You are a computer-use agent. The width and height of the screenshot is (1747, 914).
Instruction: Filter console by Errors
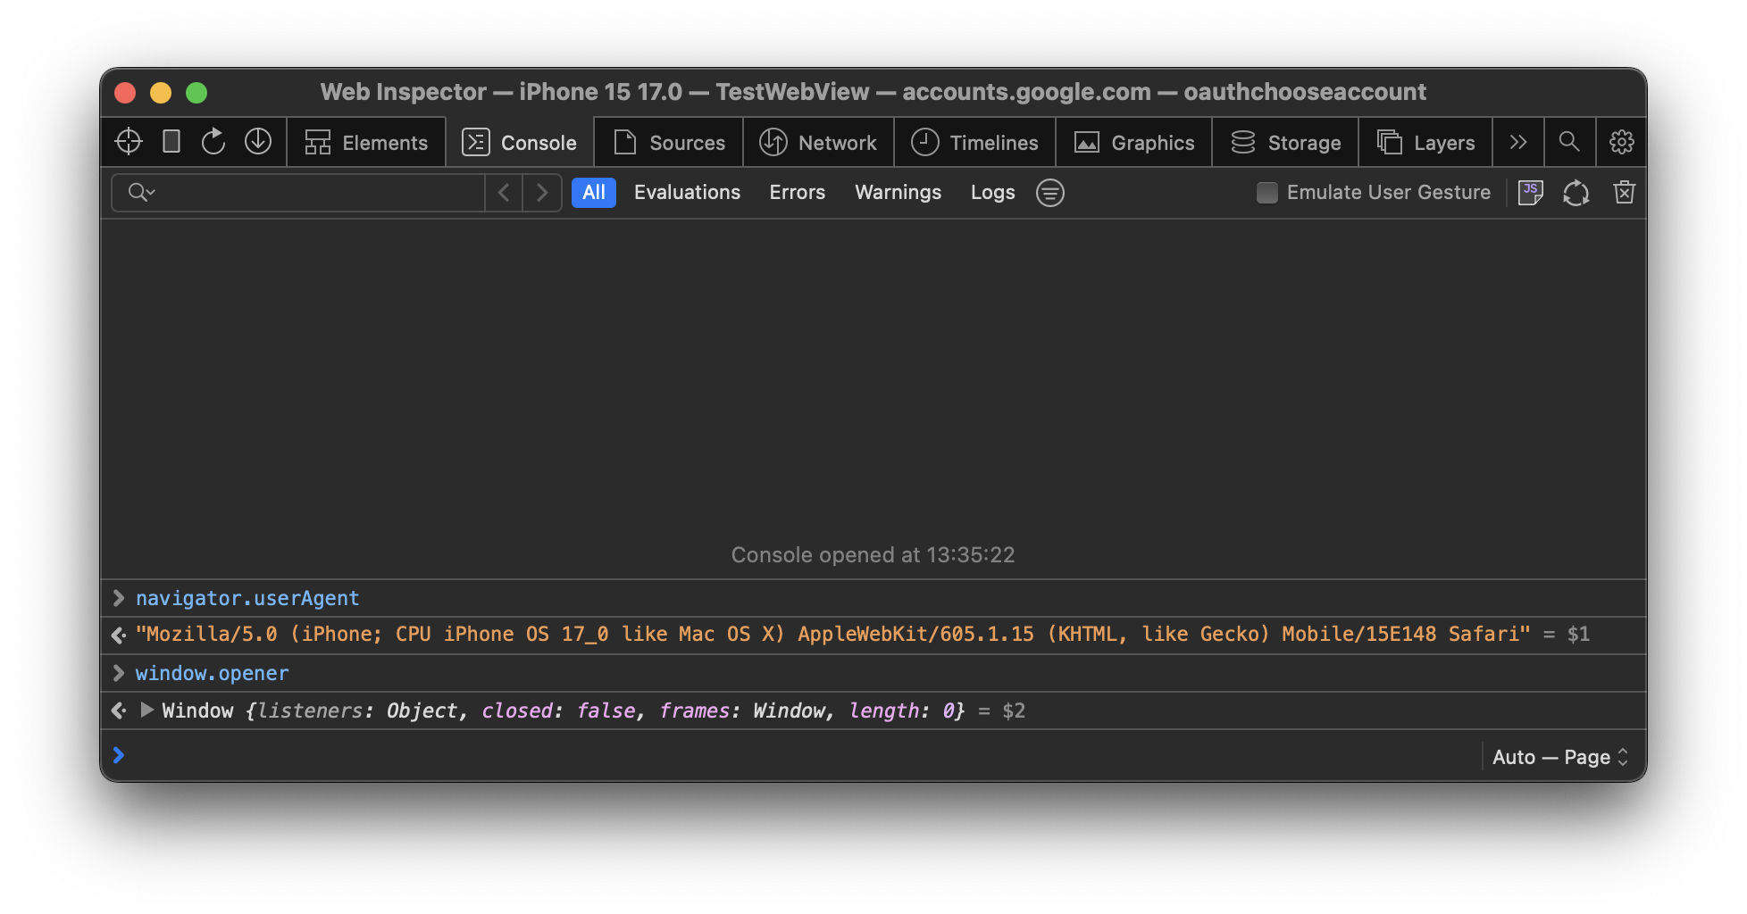797,193
